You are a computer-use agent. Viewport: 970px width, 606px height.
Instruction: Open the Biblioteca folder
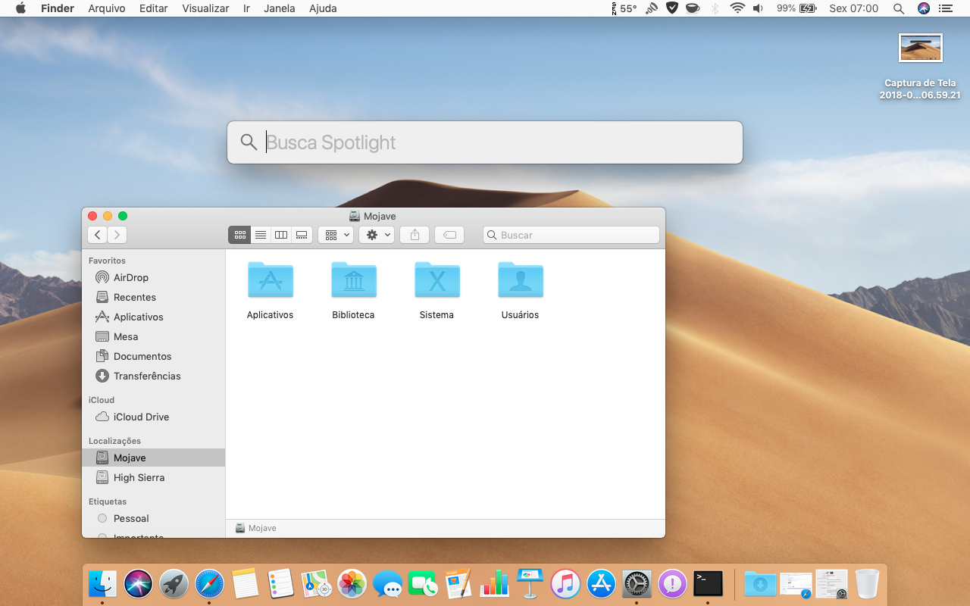tap(353, 280)
